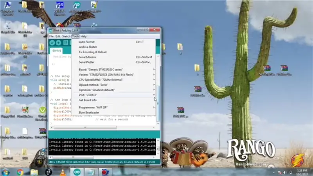Click the red screen recorder taskbar icon
The image size is (313, 176).
[105, 172]
